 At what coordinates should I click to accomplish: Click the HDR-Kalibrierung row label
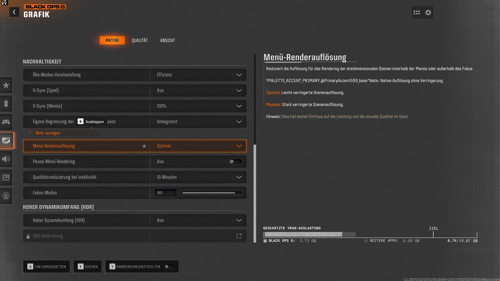pyautogui.click(x=48, y=236)
